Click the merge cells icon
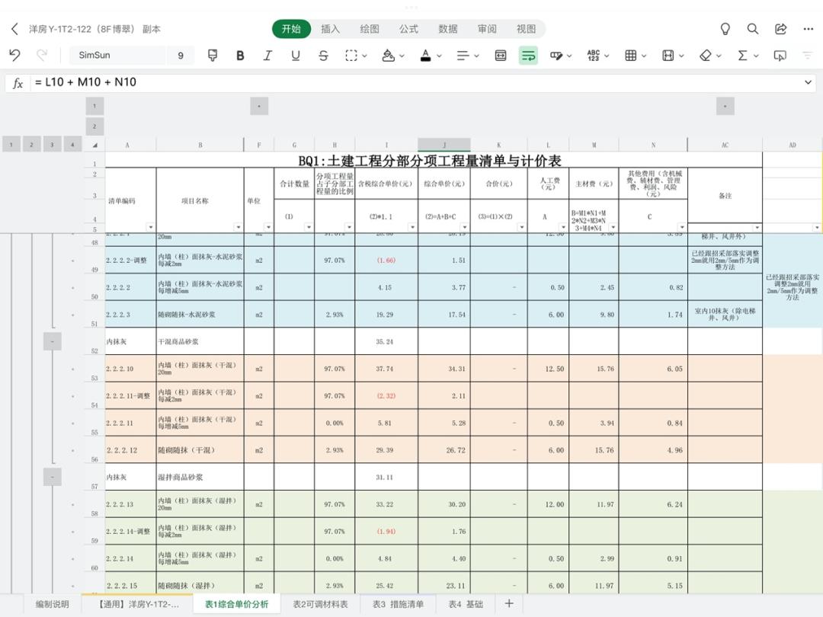Image resolution: width=823 pixels, height=617 pixels. tap(499, 55)
